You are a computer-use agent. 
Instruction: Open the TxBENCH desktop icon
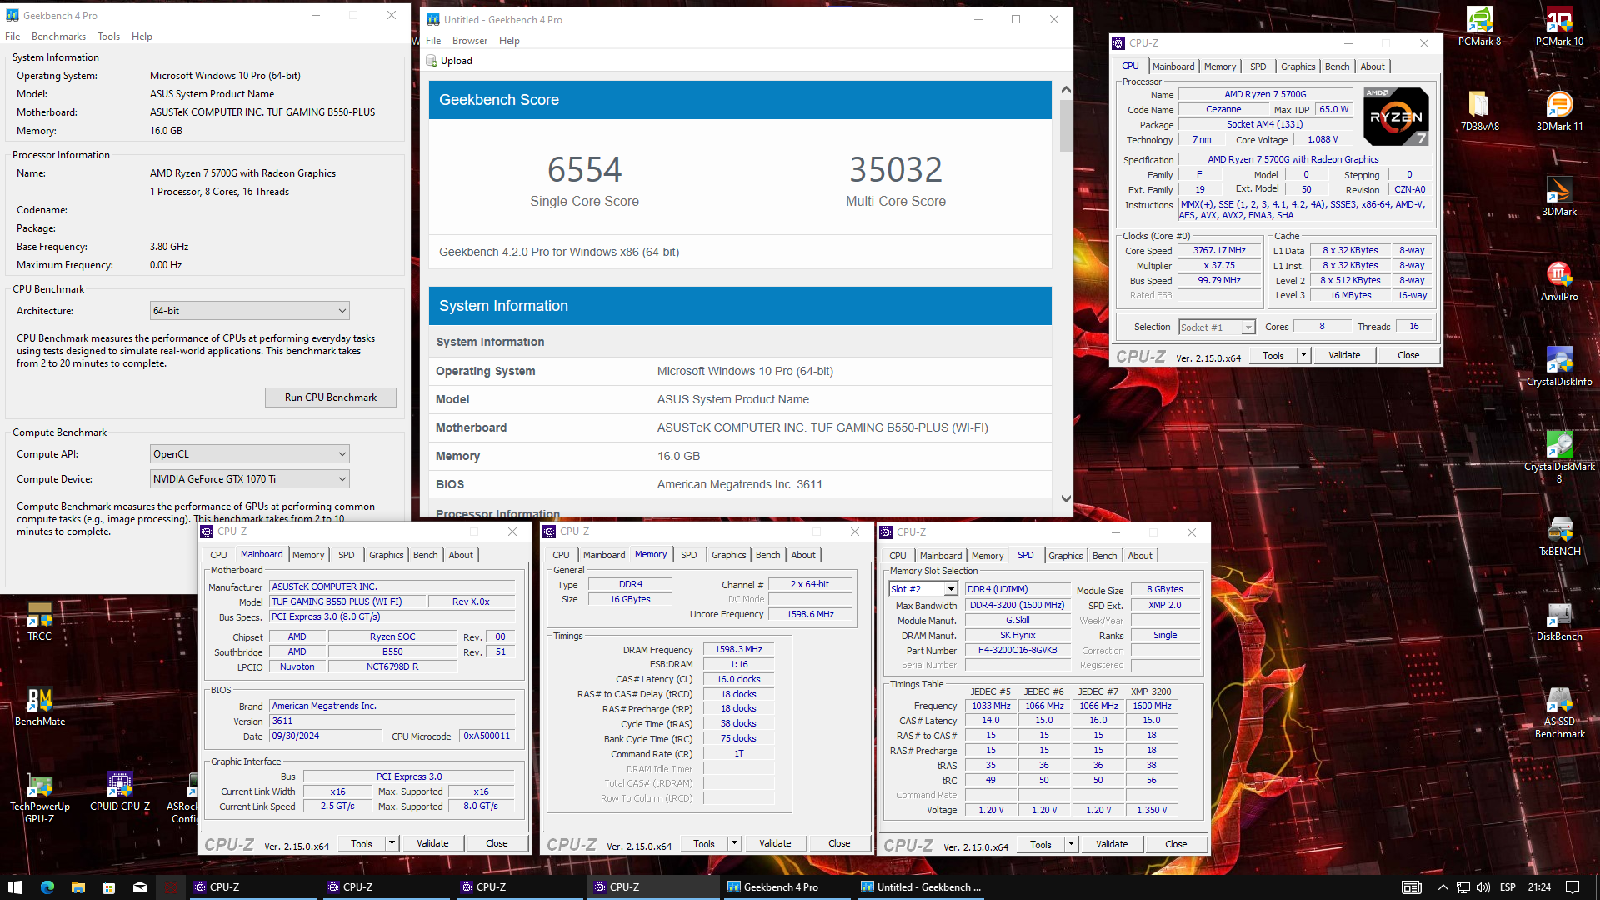point(1559,536)
